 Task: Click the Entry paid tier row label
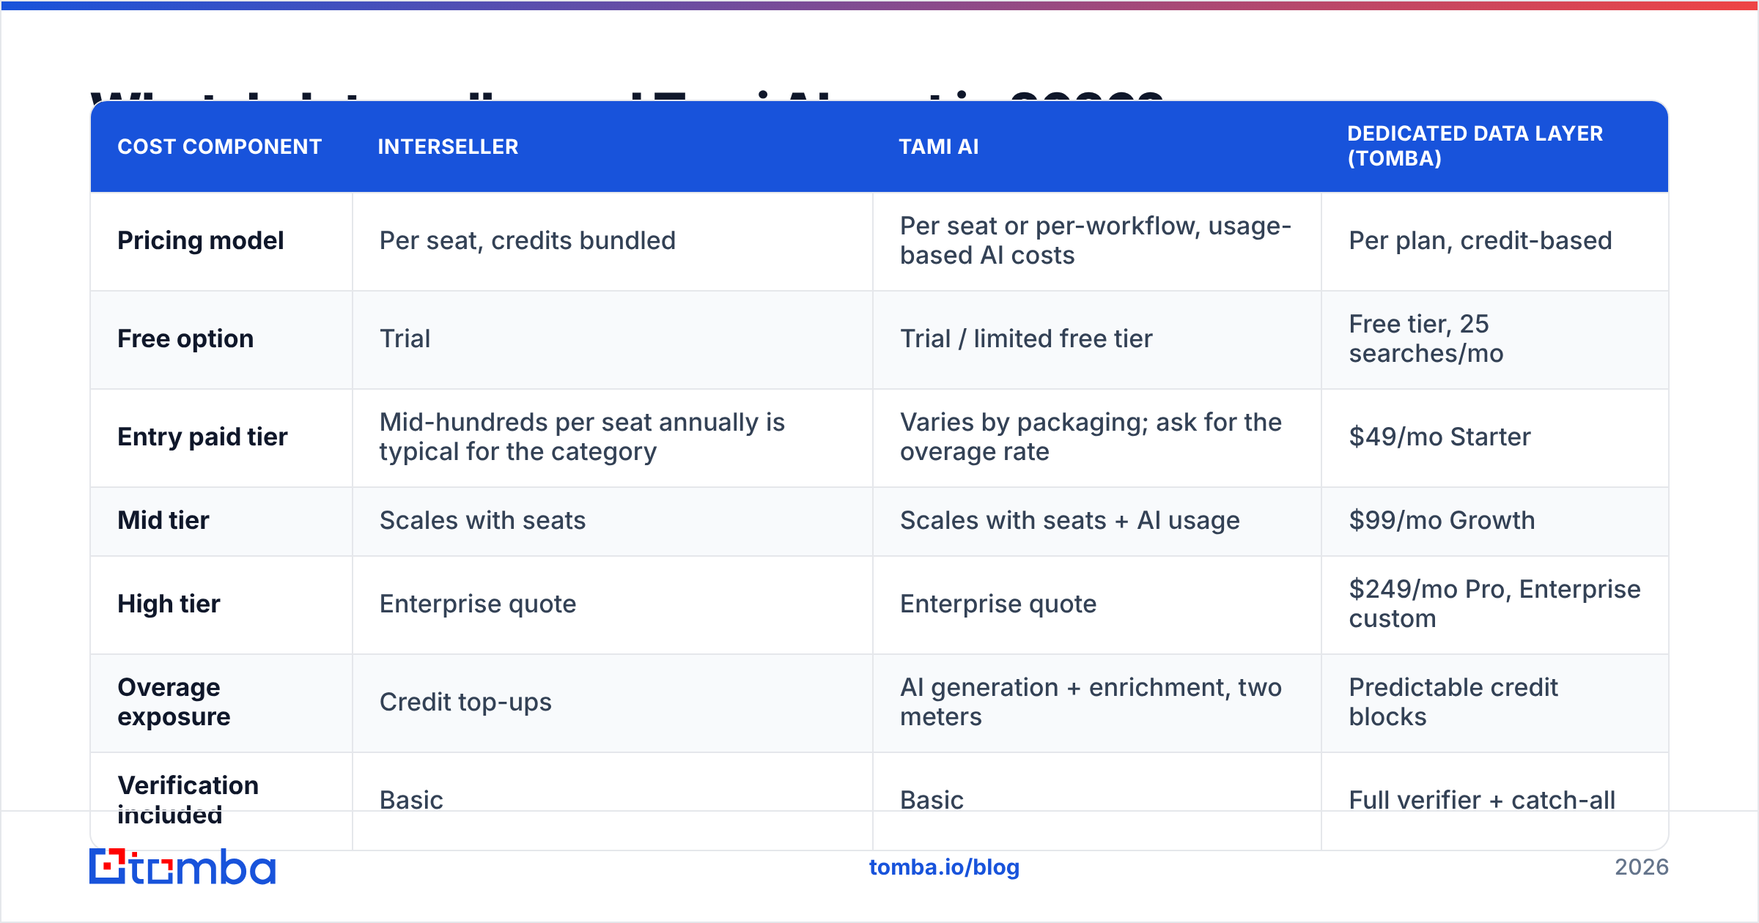coord(202,437)
